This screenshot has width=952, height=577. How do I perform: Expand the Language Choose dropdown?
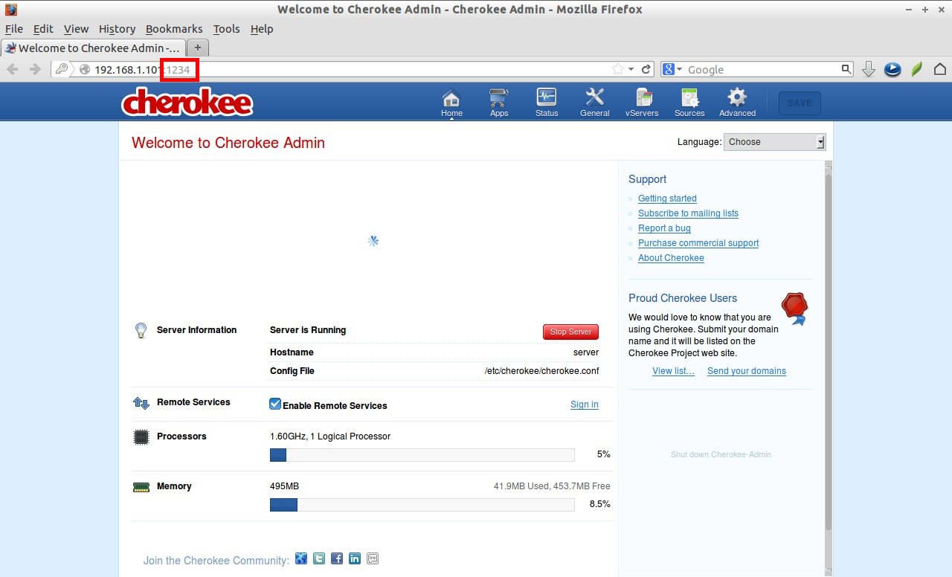tap(774, 142)
